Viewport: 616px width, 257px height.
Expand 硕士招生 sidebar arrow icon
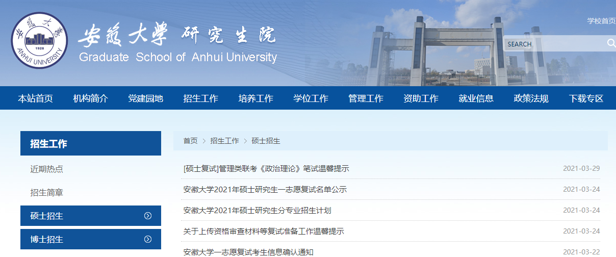click(148, 216)
